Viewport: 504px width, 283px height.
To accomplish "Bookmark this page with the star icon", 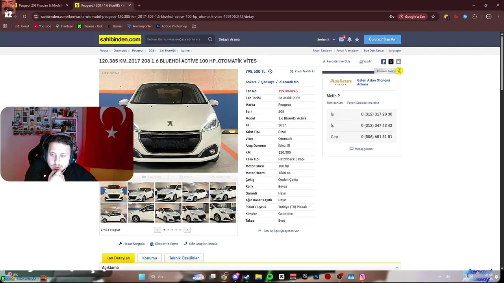I will click(433, 17).
